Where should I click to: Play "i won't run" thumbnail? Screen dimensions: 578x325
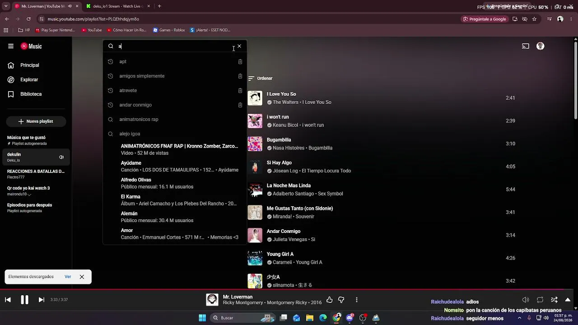(x=255, y=121)
